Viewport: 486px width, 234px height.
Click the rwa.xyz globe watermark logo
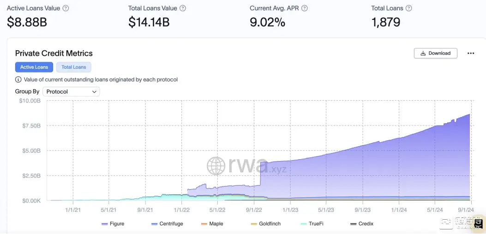216,166
